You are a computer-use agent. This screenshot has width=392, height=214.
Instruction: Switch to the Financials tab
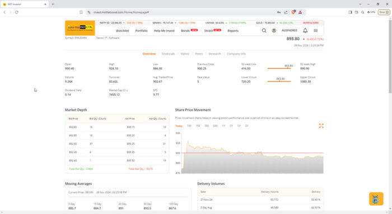click(x=168, y=54)
